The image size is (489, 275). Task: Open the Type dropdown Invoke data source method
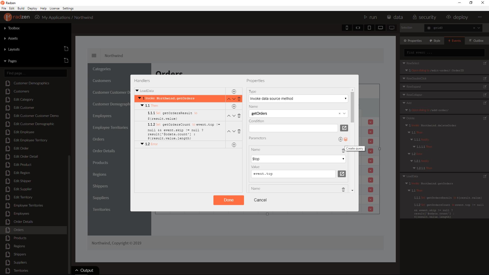(298, 99)
